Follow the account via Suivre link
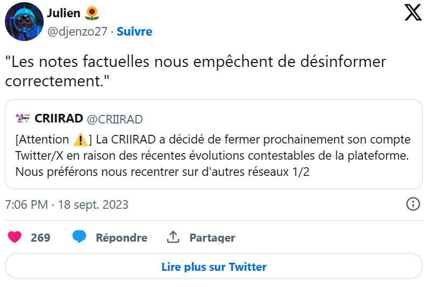Viewport: 424px width, 287px height. pyautogui.click(x=134, y=31)
